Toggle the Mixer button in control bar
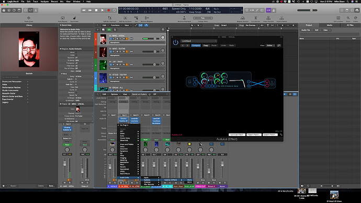 (x=31, y=10)
